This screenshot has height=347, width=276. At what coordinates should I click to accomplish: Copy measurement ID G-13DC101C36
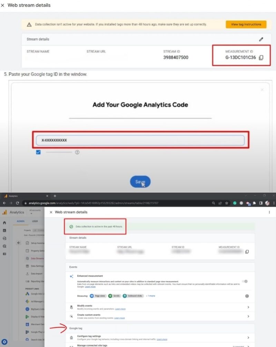[x=261, y=58]
